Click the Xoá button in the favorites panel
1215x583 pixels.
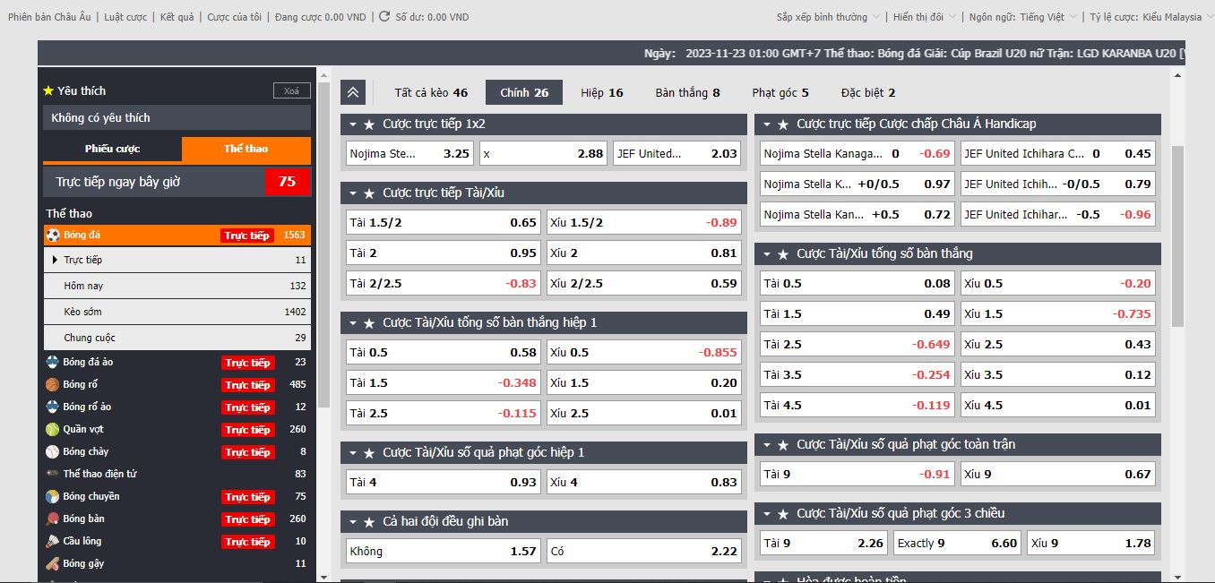pos(291,91)
